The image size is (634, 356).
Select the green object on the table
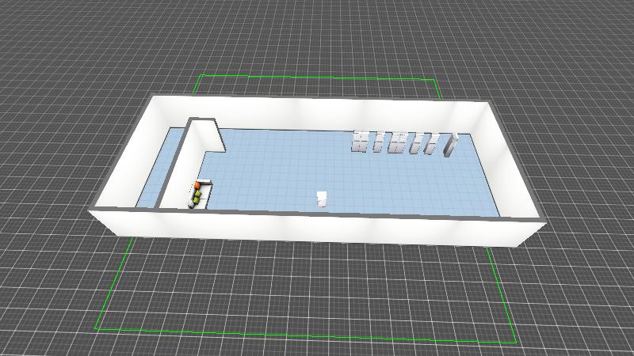click(x=195, y=194)
